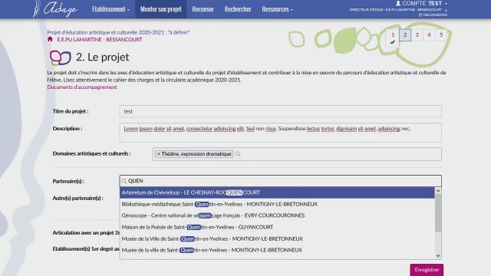Viewport: 491px width, 276px height.
Task: Select Musée de la Ville de Saint-Quentin-en-Yvelines (capital V)
Action: click(277, 238)
